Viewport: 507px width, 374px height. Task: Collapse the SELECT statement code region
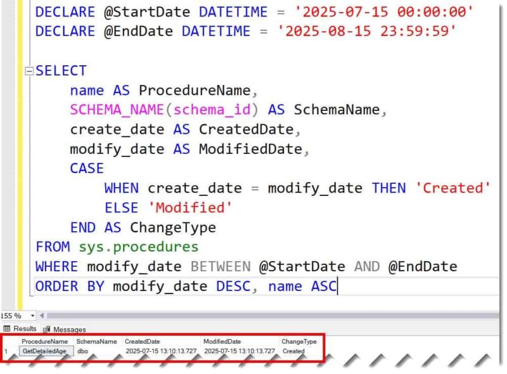pyautogui.click(x=30, y=70)
